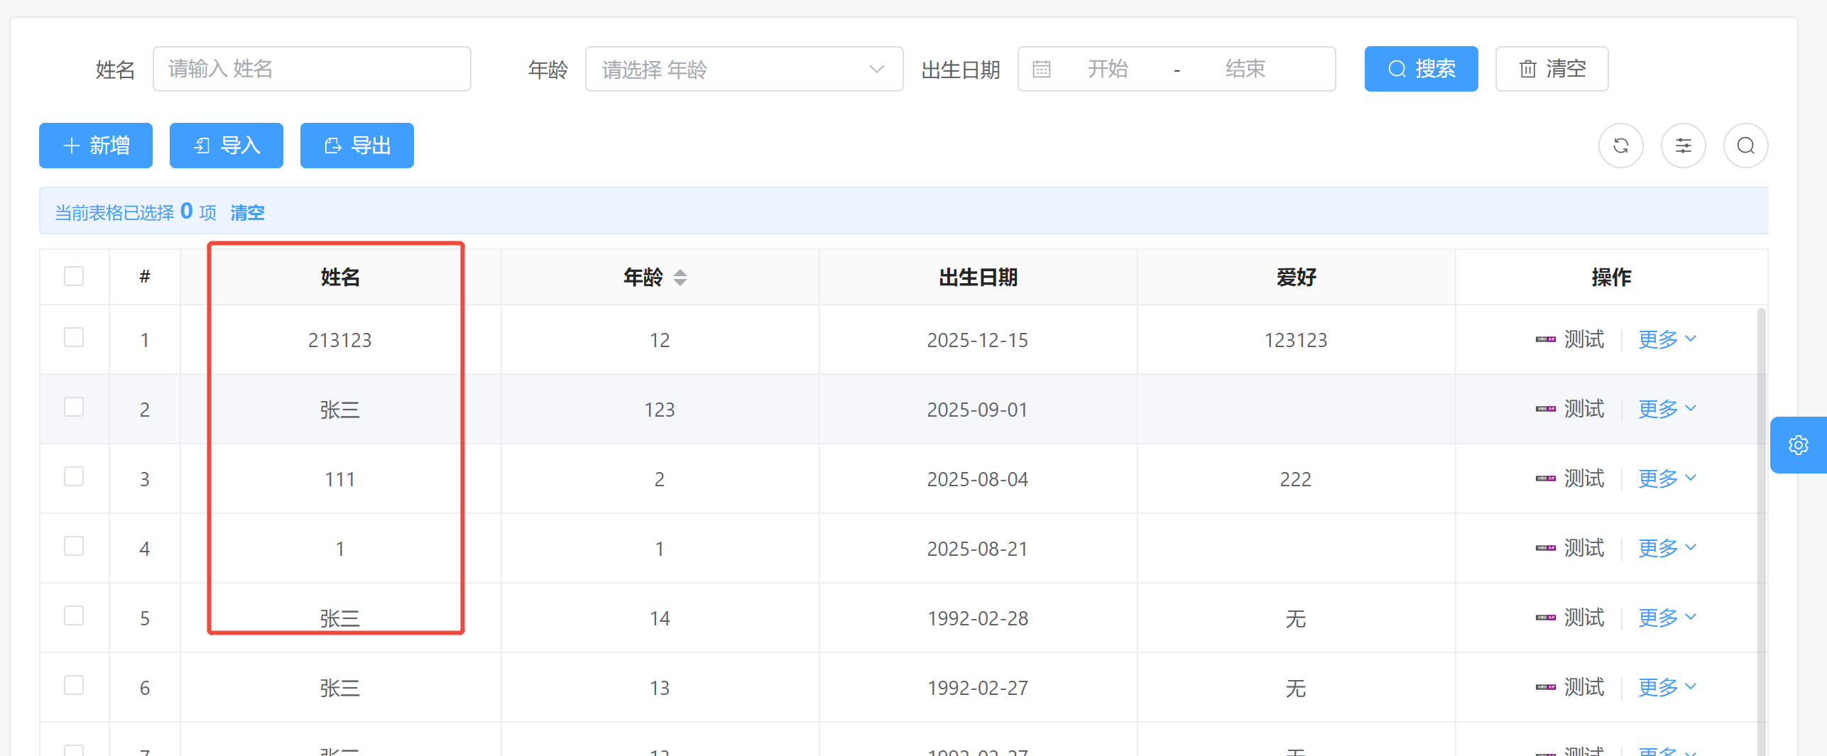
Task: Click the 测试 icon in row 3
Action: click(1546, 478)
